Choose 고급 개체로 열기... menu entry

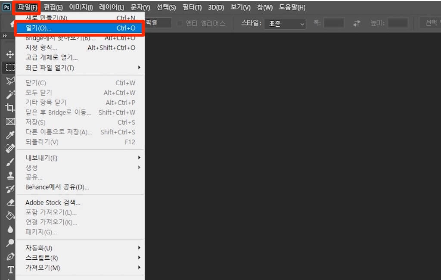coord(80,58)
